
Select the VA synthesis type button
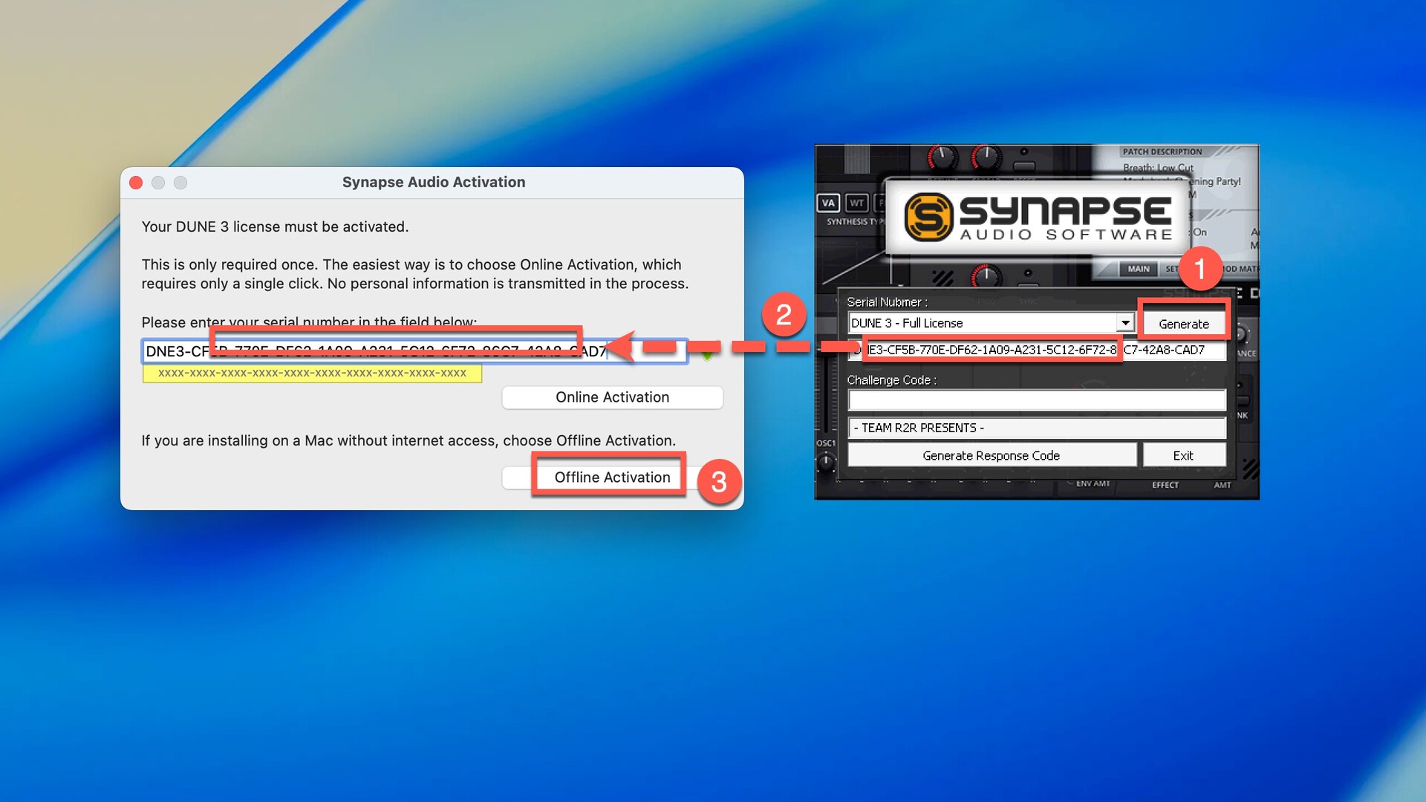tap(828, 203)
